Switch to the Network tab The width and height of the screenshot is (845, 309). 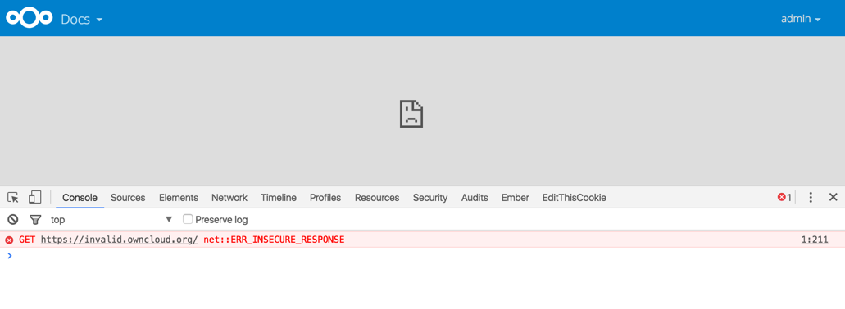point(229,198)
